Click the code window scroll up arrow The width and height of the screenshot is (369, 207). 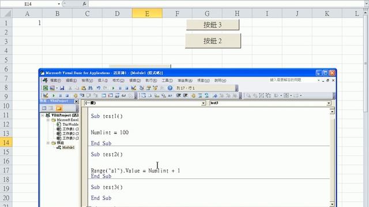[x=332, y=112]
